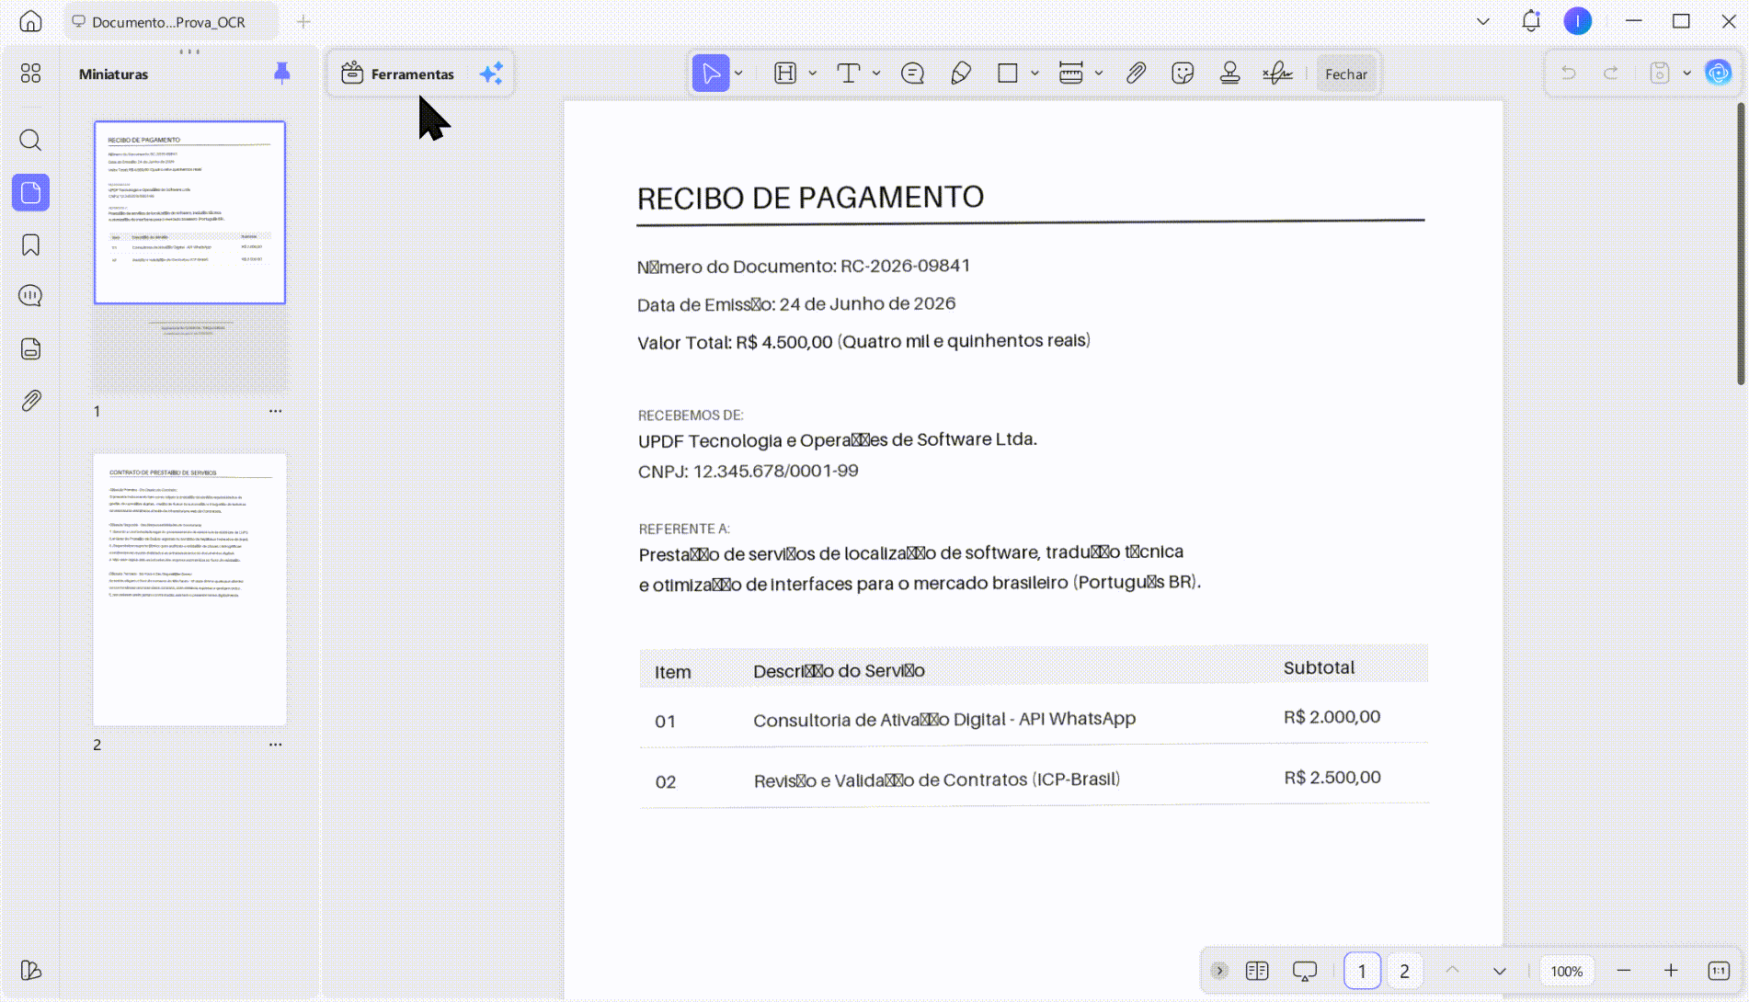Select the page thumbnails sidebar icon
1749x1002 pixels.
coord(30,193)
